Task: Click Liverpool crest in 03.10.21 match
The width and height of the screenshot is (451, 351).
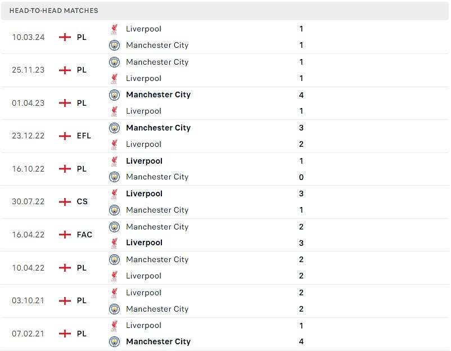Action: pyautogui.click(x=115, y=292)
